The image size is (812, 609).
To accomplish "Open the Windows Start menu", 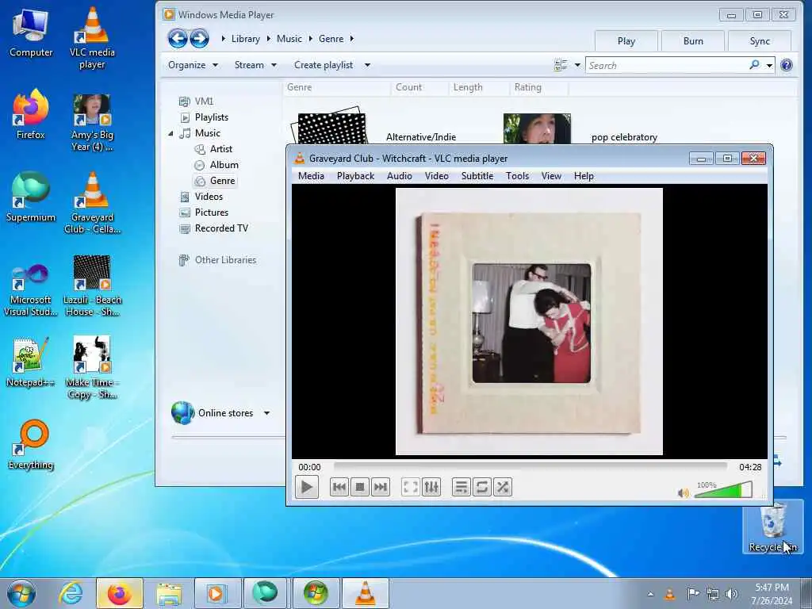I will tap(21, 593).
